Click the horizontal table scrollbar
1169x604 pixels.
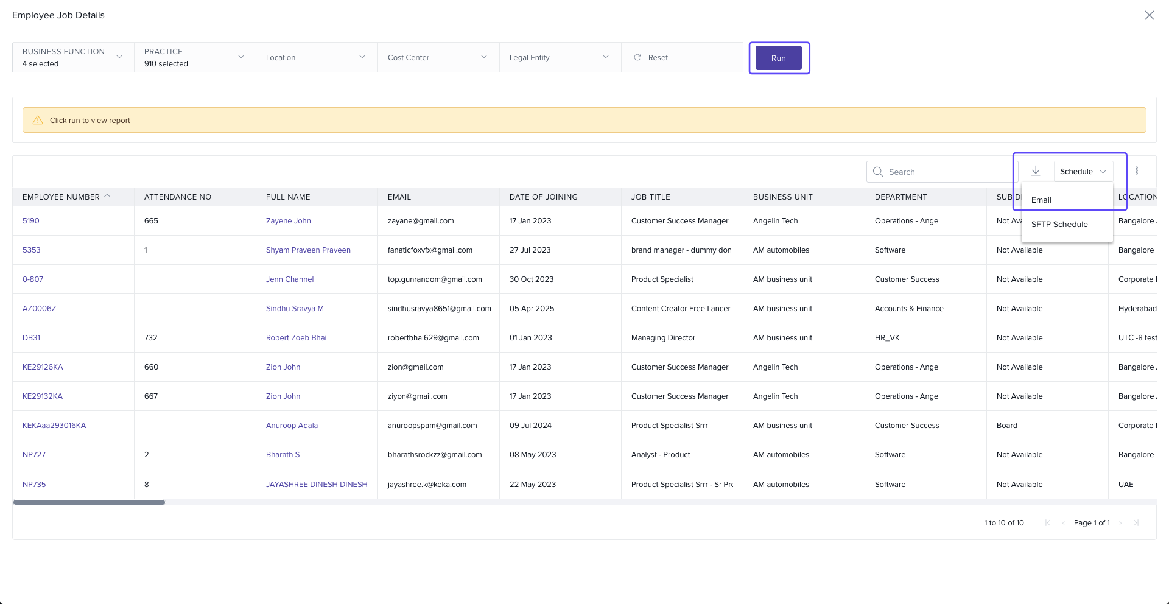pyautogui.click(x=89, y=502)
